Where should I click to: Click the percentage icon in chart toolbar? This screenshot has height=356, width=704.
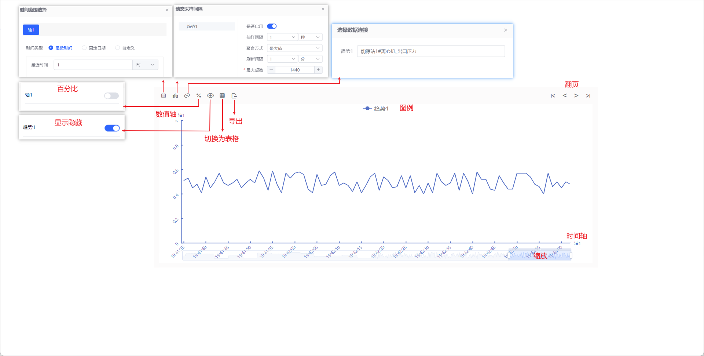point(199,96)
